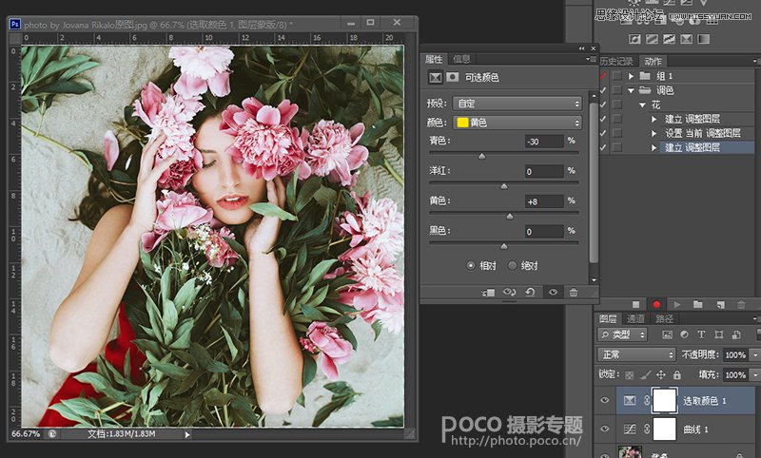Adjust the 黄色 yellow slider handle
This screenshot has height=458, width=761.
click(510, 216)
